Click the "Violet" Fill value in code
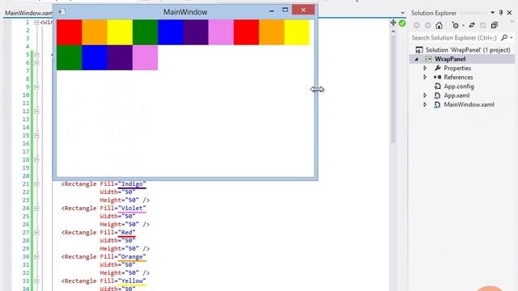 tap(132, 209)
